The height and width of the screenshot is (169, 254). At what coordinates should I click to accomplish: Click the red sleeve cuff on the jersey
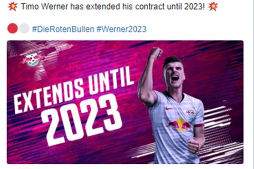[x=199, y=125]
